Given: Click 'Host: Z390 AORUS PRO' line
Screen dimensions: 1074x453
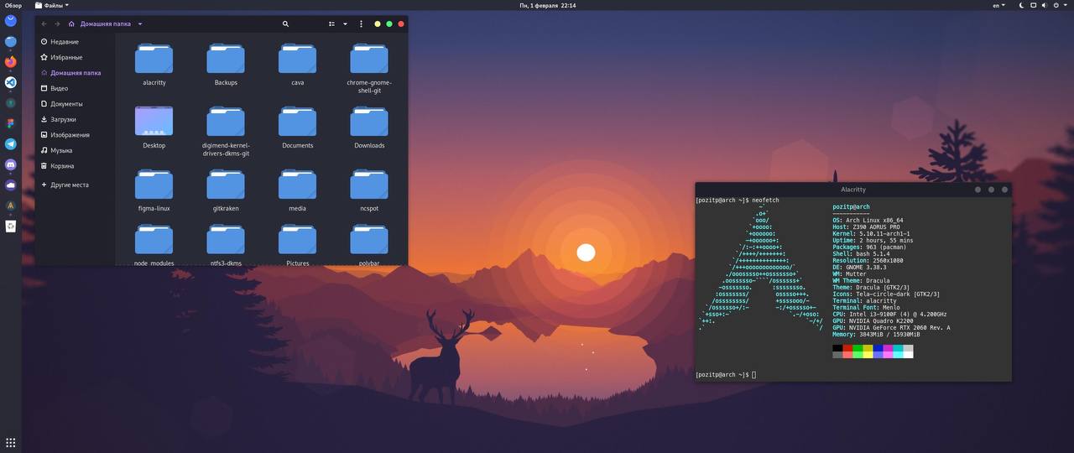Looking at the screenshot, I should [866, 227].
